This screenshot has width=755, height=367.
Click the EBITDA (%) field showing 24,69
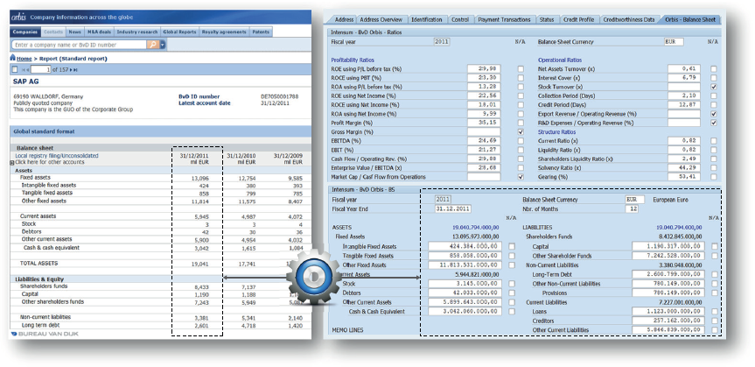(x=484, y=141)
